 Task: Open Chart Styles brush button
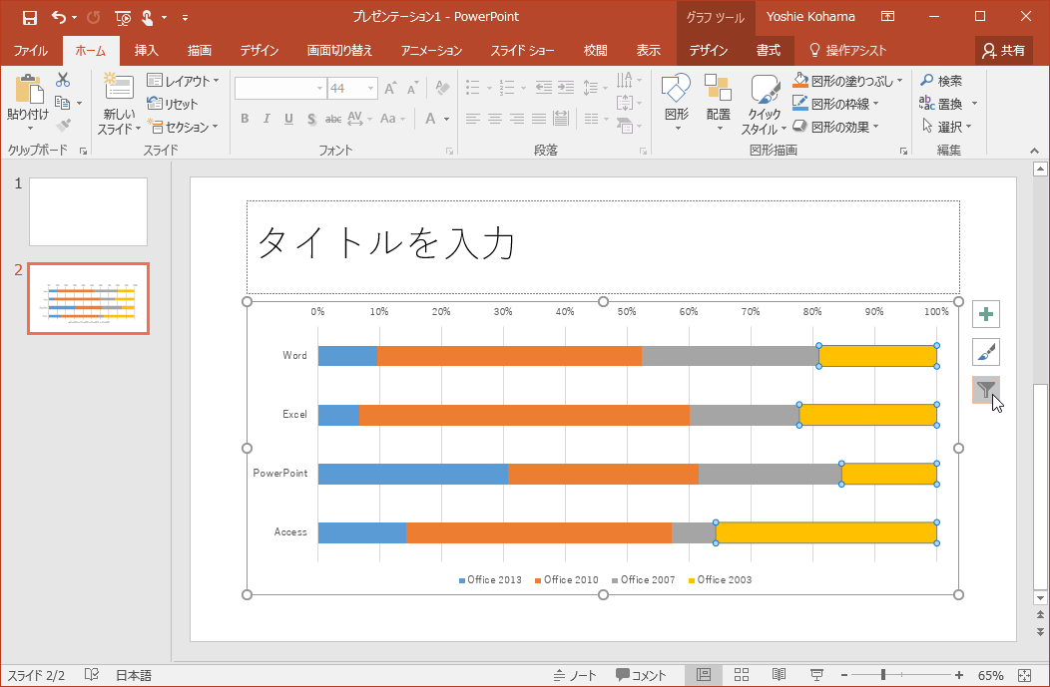[x=986, y=352]
